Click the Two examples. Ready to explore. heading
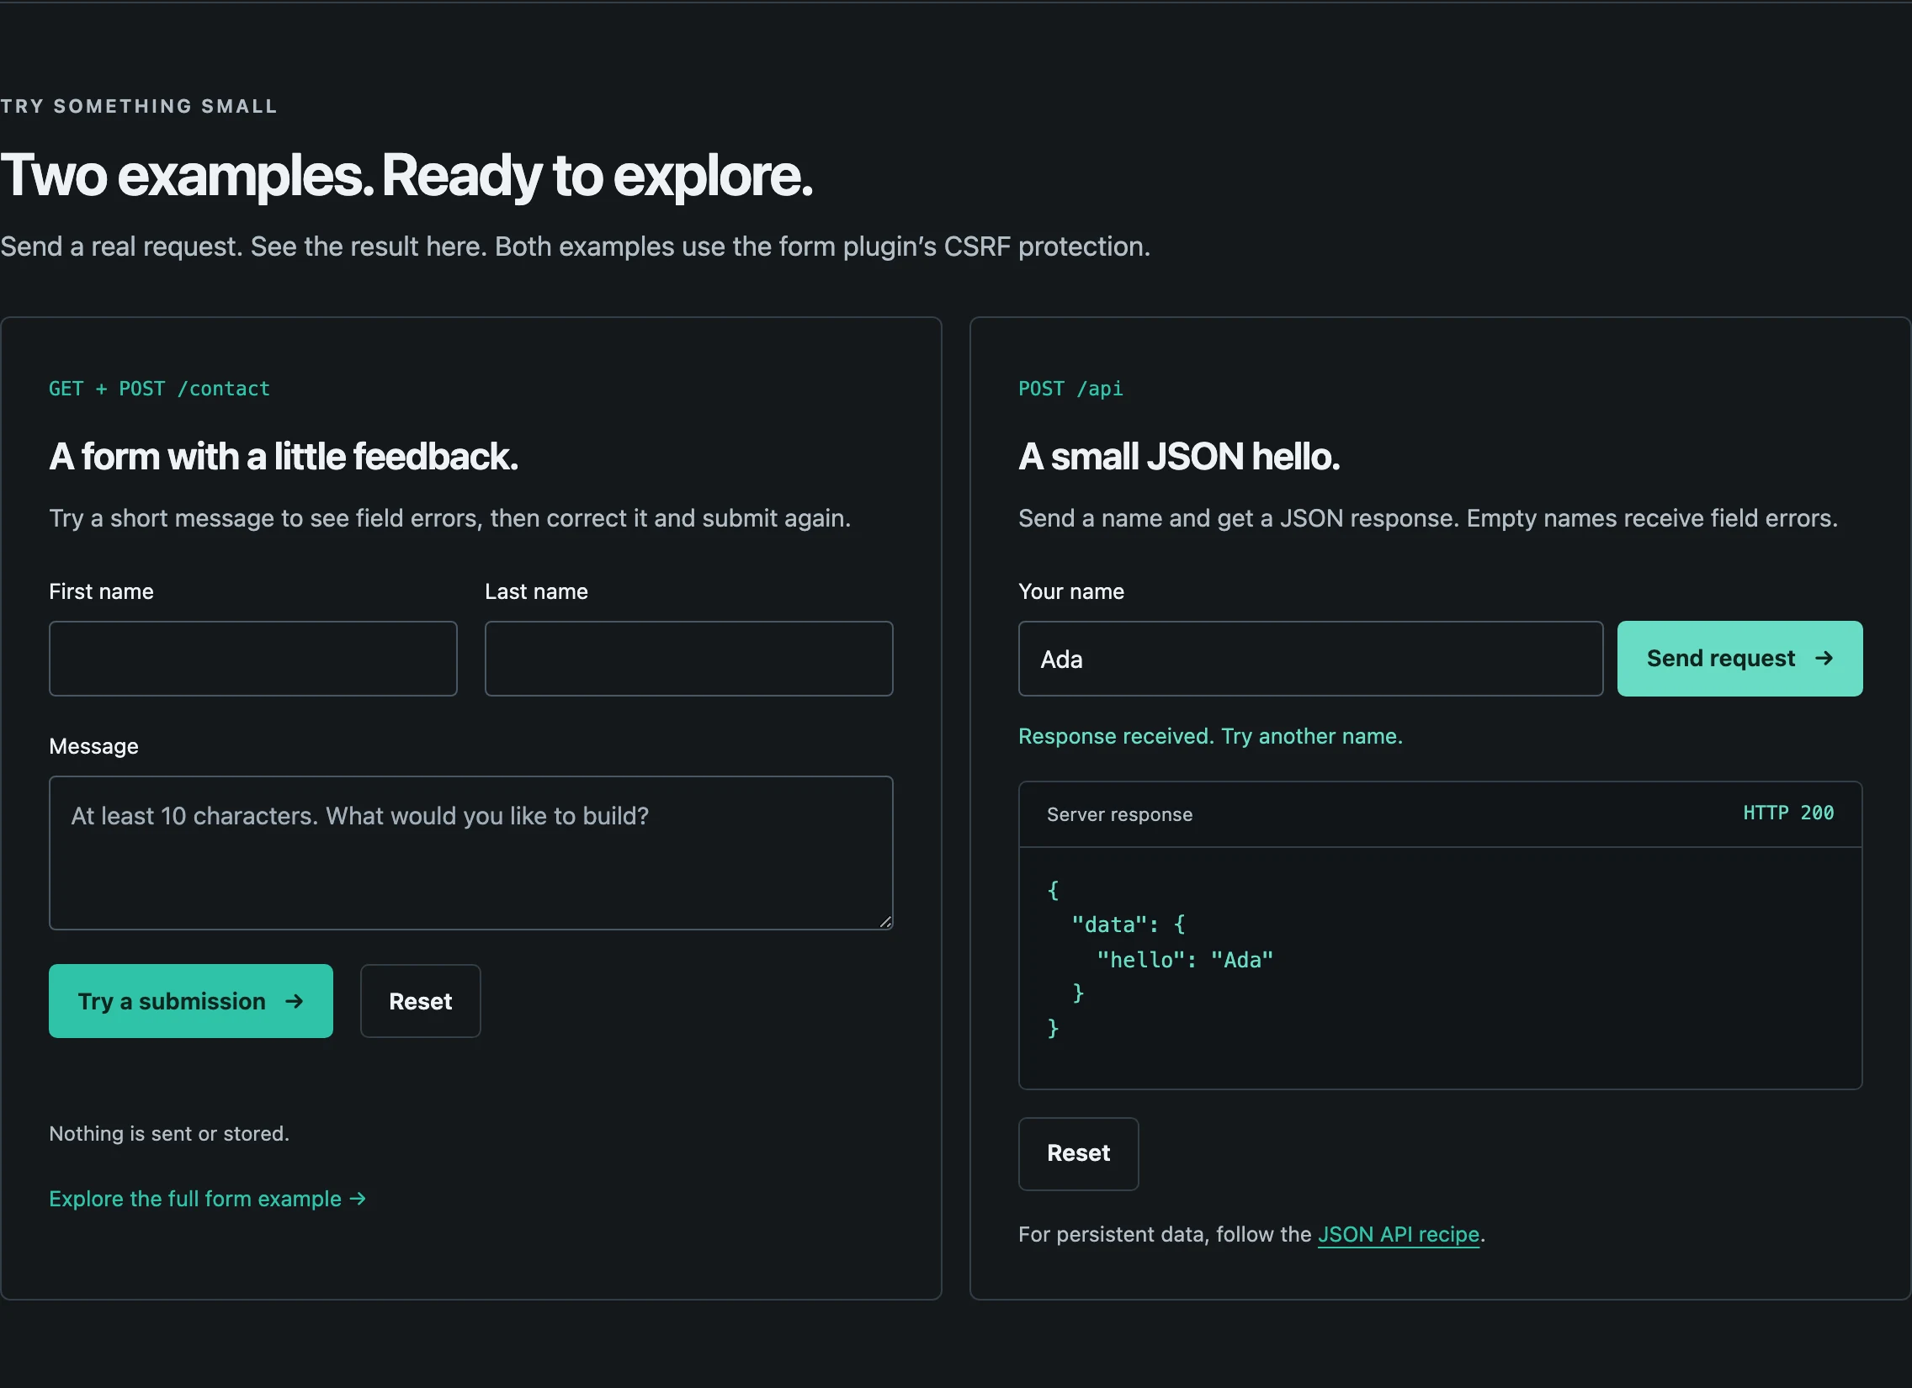This screenshot has height=1388, width=1912. coord(406,176)
